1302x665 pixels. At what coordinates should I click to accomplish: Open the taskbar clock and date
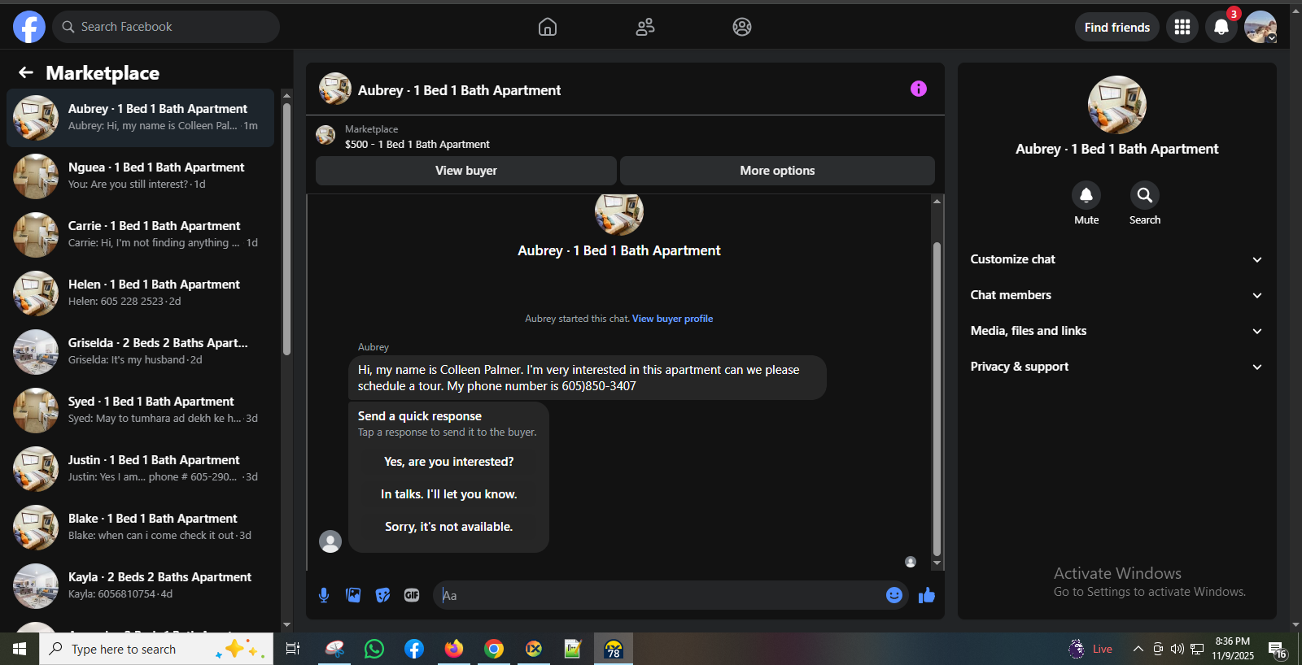click(1233, 649)
